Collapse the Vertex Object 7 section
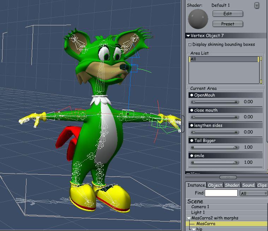 [x=188, y=36]
